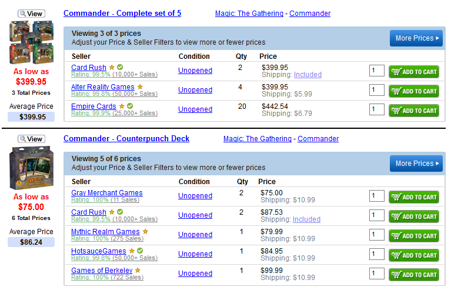The image size is (451, 290).
Task: Open Magic: The Gathering link beside Counterpunch Deck
Action: coord(258,139)
